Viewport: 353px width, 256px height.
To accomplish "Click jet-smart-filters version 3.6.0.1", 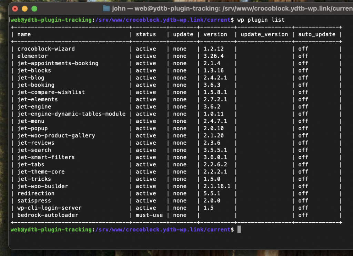I will pyautogui.click(x=215, y=157).
